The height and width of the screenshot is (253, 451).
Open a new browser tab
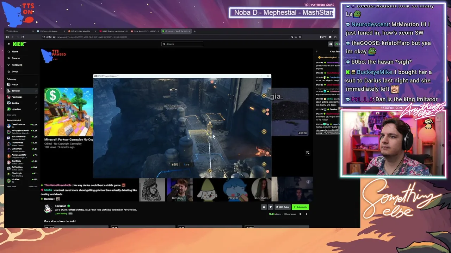[x=194, y=31]
